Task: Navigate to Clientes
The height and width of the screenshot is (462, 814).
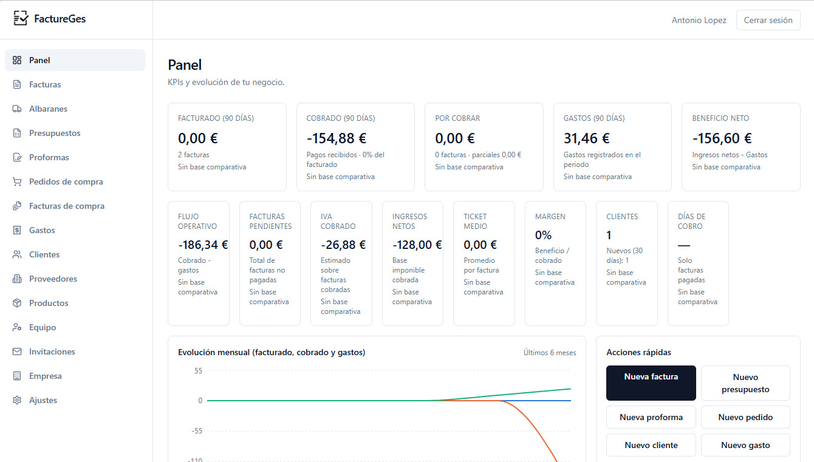Action: pyautogui.click(x=75, y=254)
